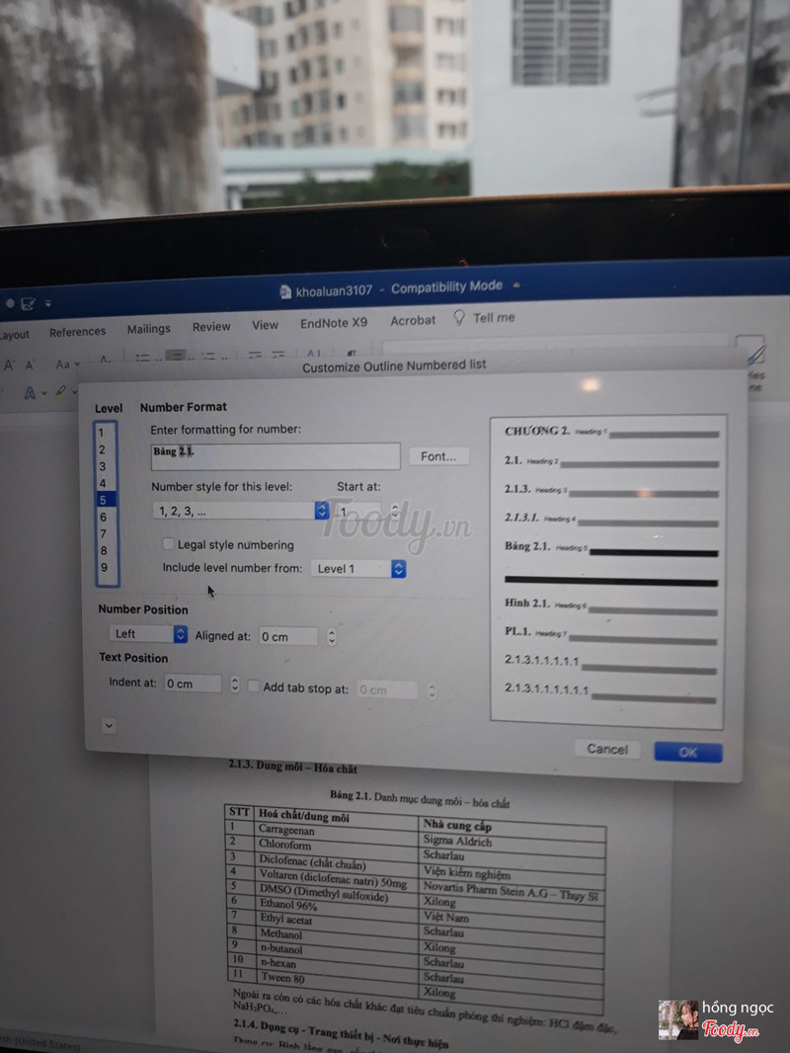Viewport: 790px width, 1053px height.
Task: Open the Include level number from dropdown
Action: 357,568
